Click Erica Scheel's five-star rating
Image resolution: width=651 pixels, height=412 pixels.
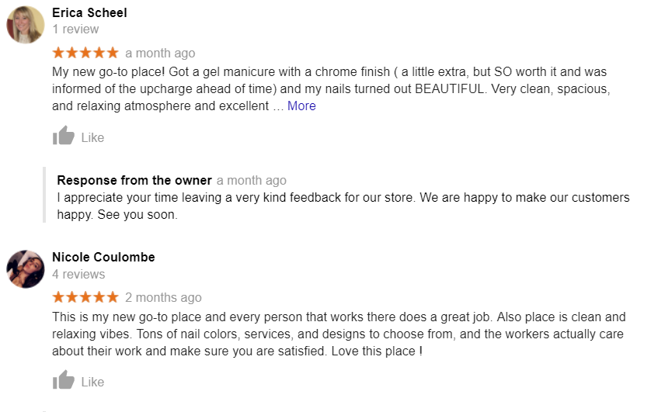pyautogui.click(x=85, y=53)
